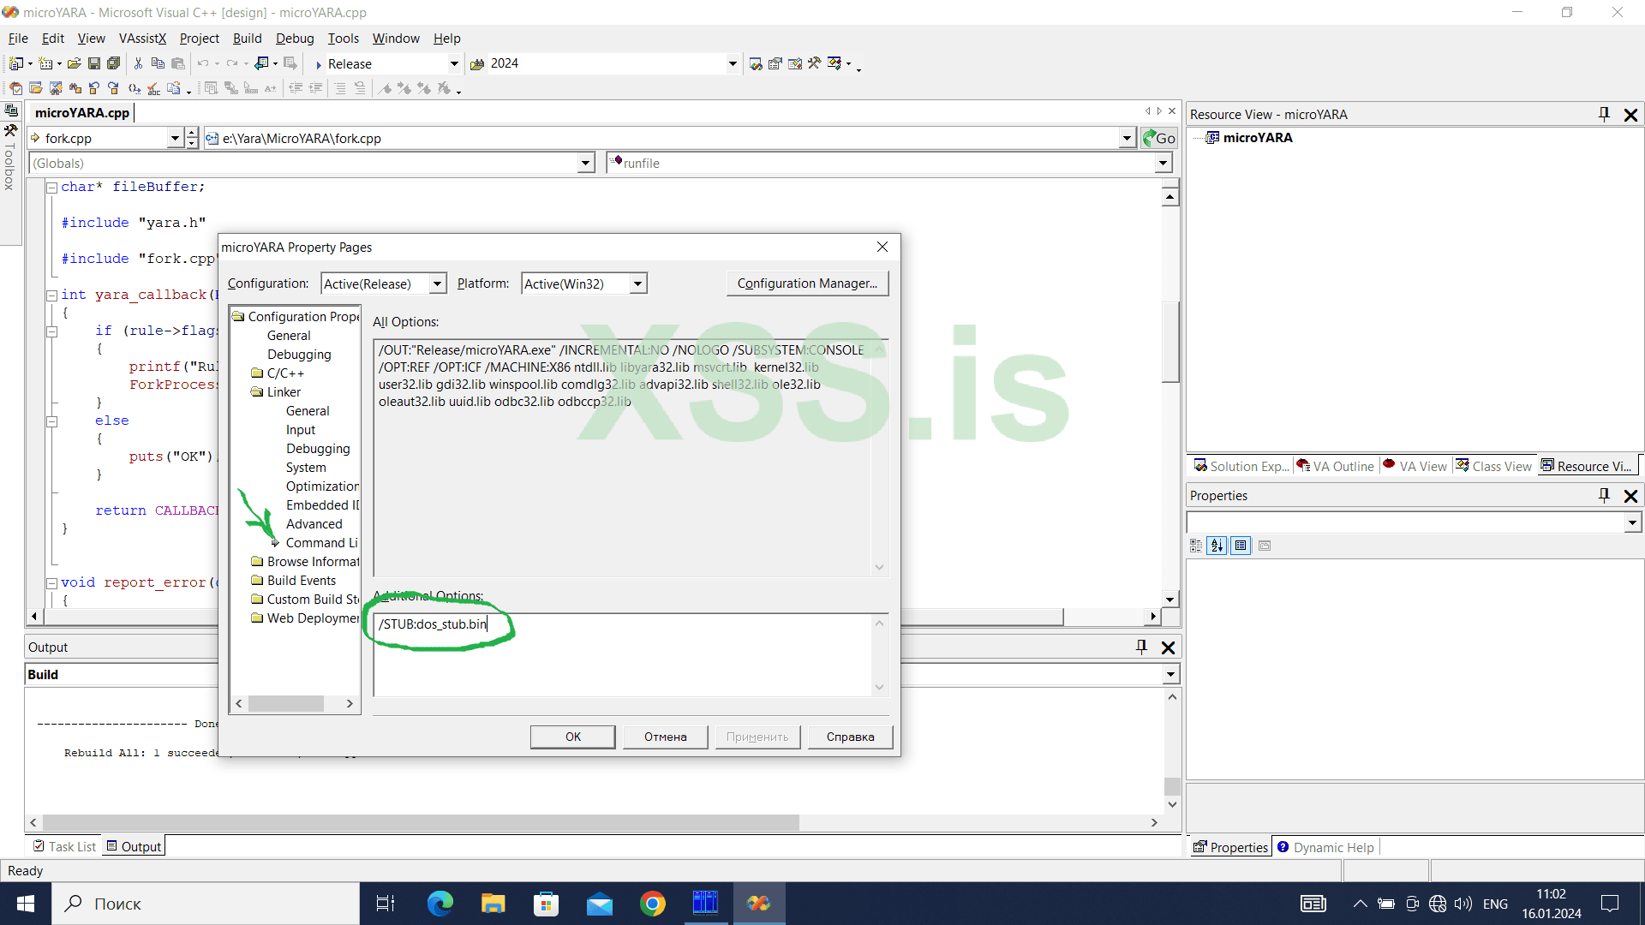This screenshot has height=925, width=1645.
Task: Open the Configuration dropdown showing Active(Release)
Action: 438,283
